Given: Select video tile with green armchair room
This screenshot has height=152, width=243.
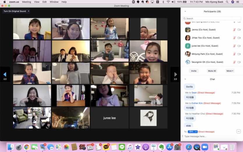Looking at the screenshot, I should (32, 118).
